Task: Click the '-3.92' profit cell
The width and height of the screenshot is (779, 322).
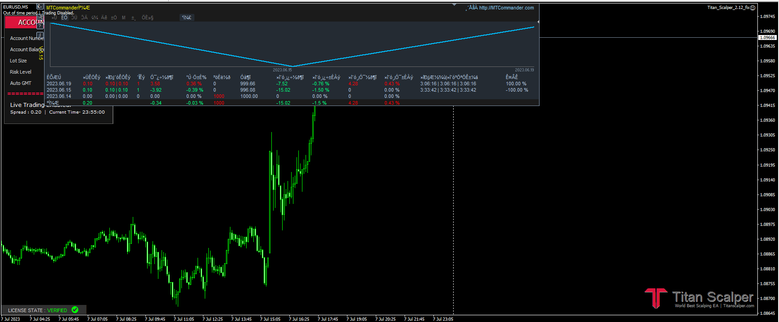Action: click(x=156, y=90)
